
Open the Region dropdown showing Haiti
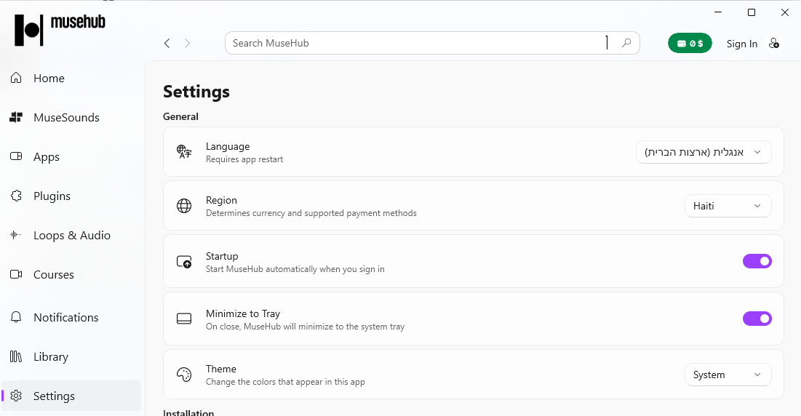pyautogui.click(x=728, y=206)
